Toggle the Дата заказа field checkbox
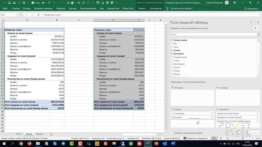The image size is (262, 147). [172, 64]
